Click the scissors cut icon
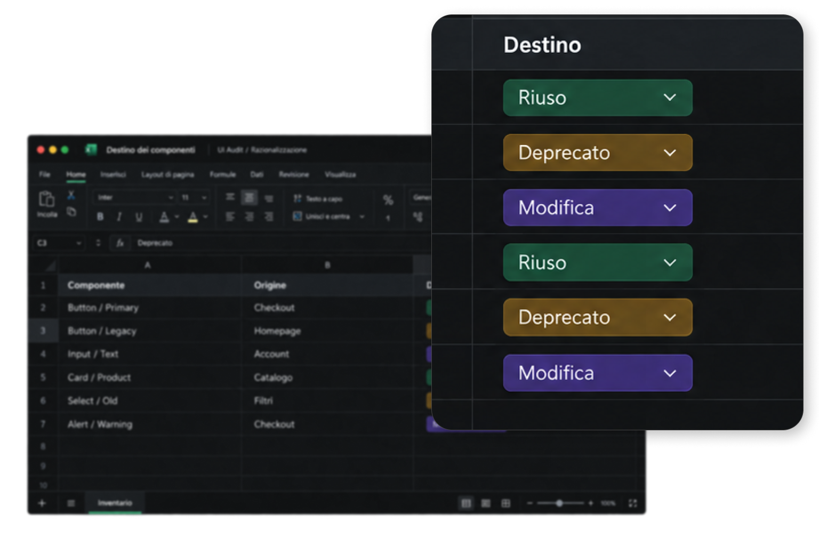Viewport: 819px width, 546px height. tap(71, 196)
